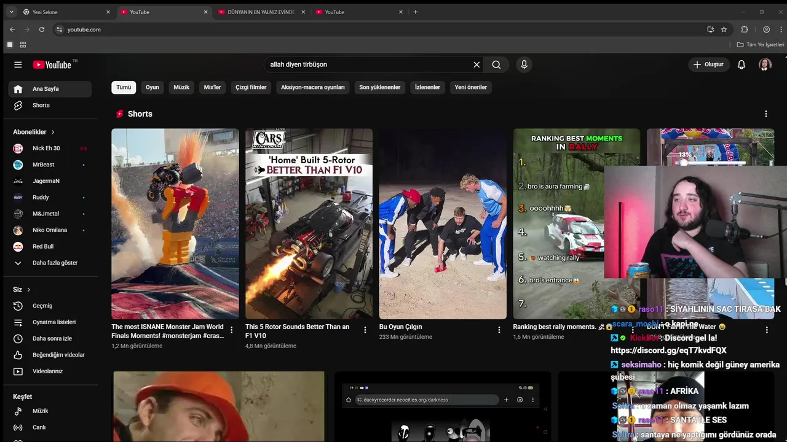Open a new browser tab
The height and width of the screenshot is (442, 787).
416,12
